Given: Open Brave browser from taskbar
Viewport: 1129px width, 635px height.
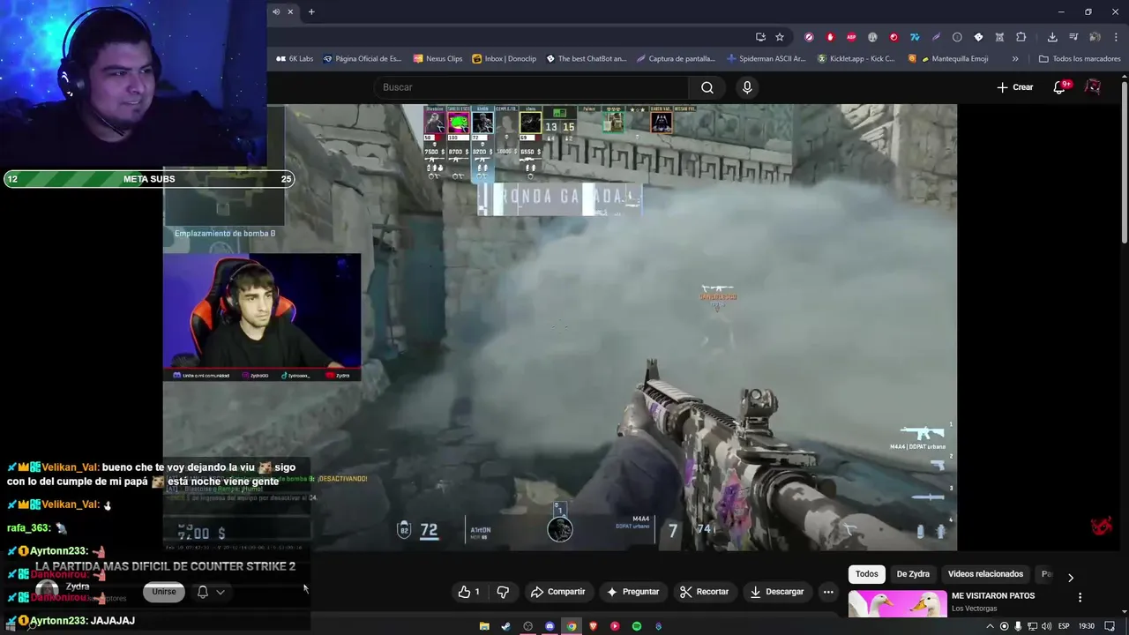Looking at the screenshot, I should (x=594, y=626).
